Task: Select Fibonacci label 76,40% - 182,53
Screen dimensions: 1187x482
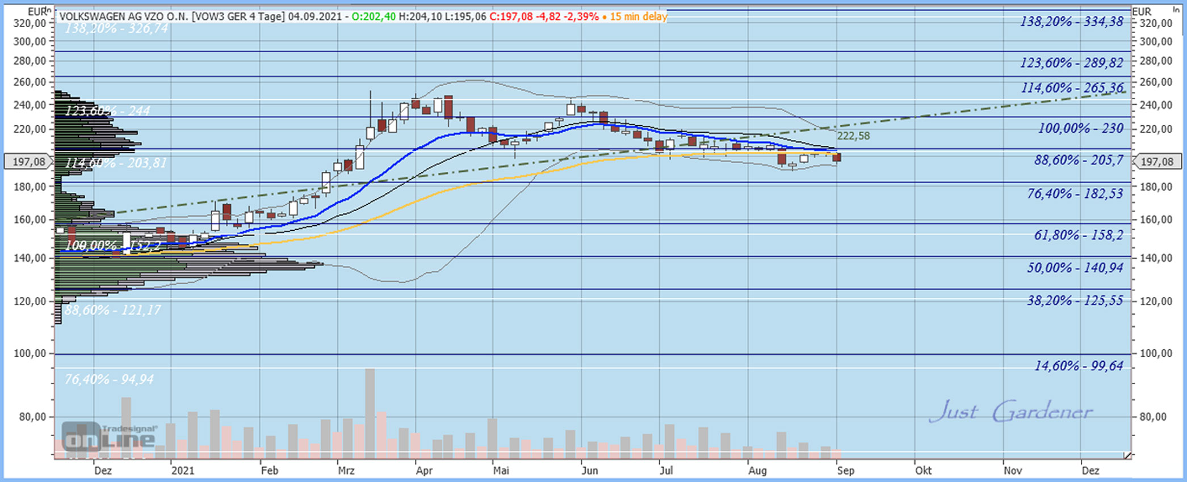Action: tap(1075, 194)
